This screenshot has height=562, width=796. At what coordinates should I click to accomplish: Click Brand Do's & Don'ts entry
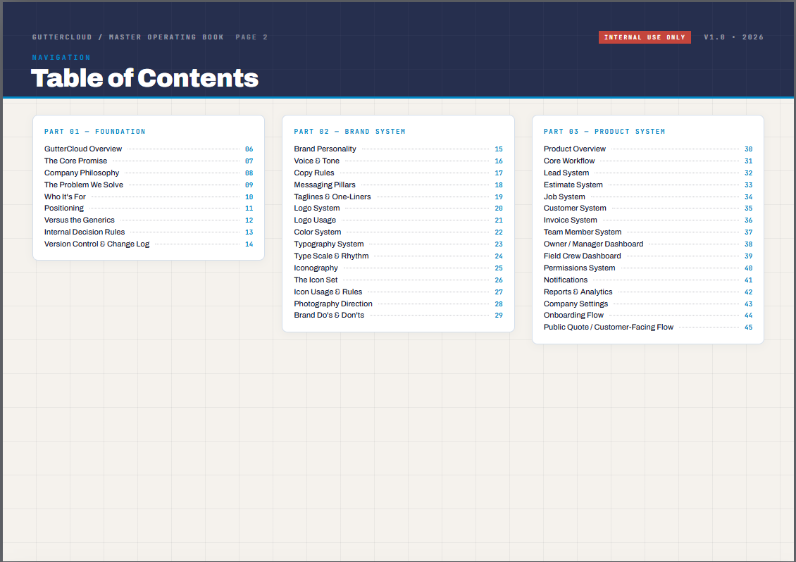click(x=398, y=316)
